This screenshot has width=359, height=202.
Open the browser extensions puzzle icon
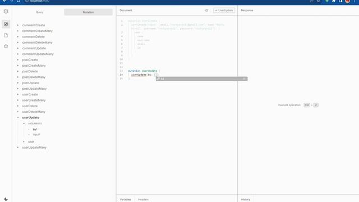pos(334,1)
